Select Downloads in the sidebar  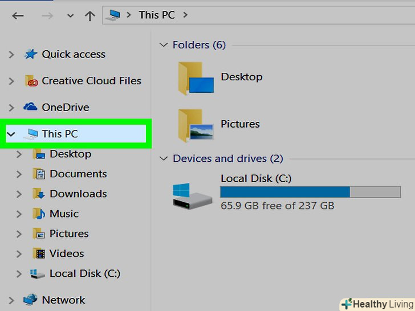pos(78,194)
